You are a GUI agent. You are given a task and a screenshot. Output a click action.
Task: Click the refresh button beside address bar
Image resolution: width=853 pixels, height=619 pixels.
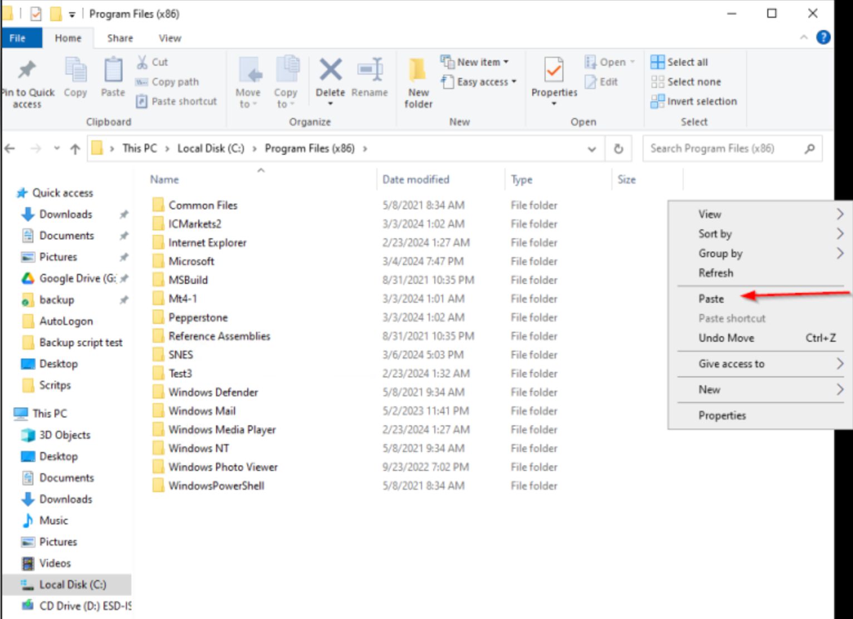618,149
